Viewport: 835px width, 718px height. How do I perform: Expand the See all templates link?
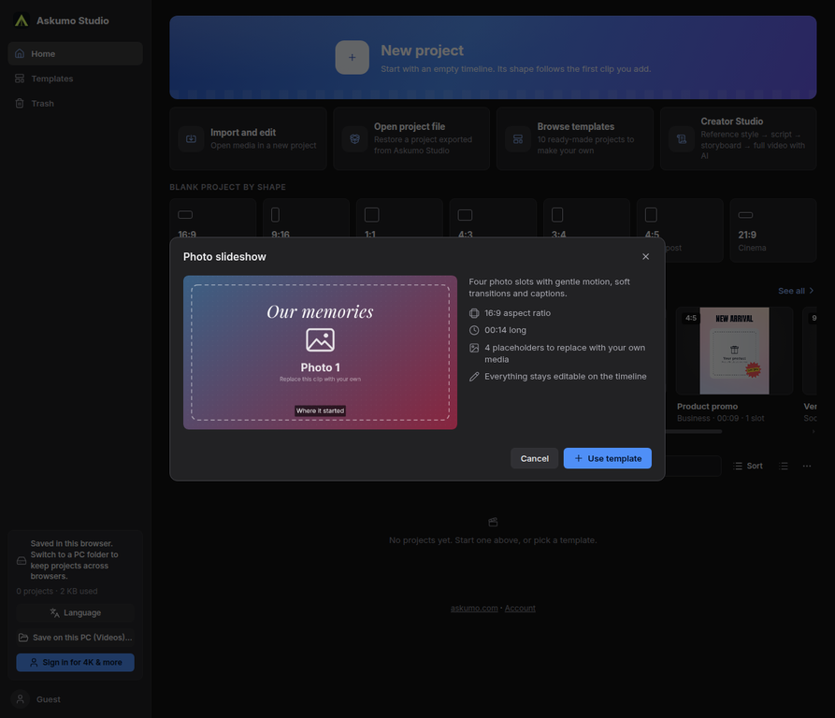[796, 291]
